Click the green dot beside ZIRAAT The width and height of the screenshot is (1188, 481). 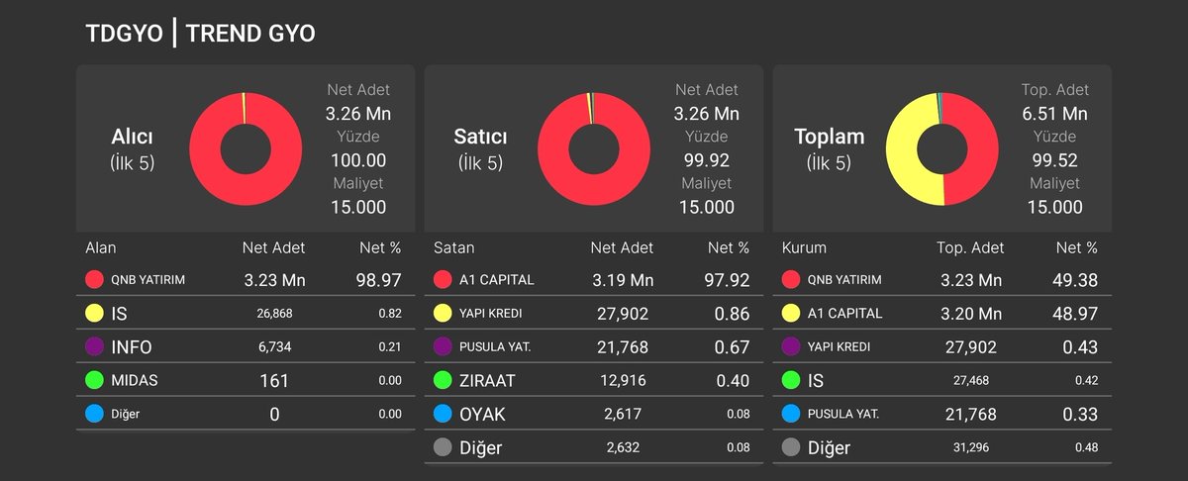point(443,381)
